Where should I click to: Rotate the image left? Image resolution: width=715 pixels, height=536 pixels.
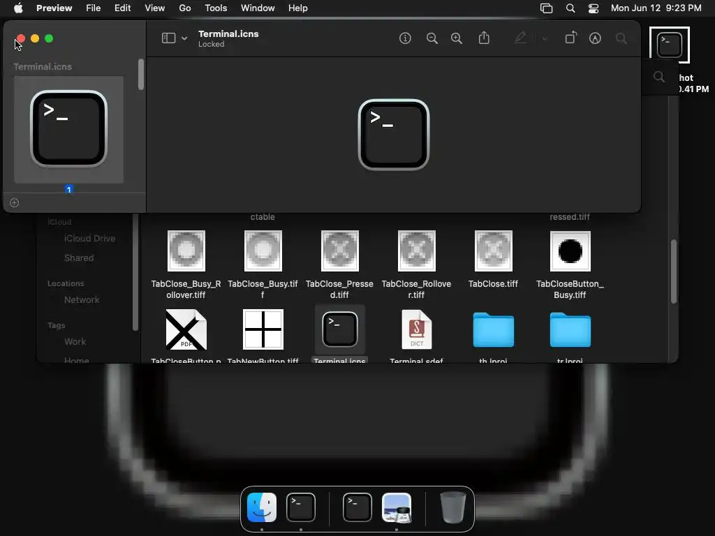coord(570,38)
